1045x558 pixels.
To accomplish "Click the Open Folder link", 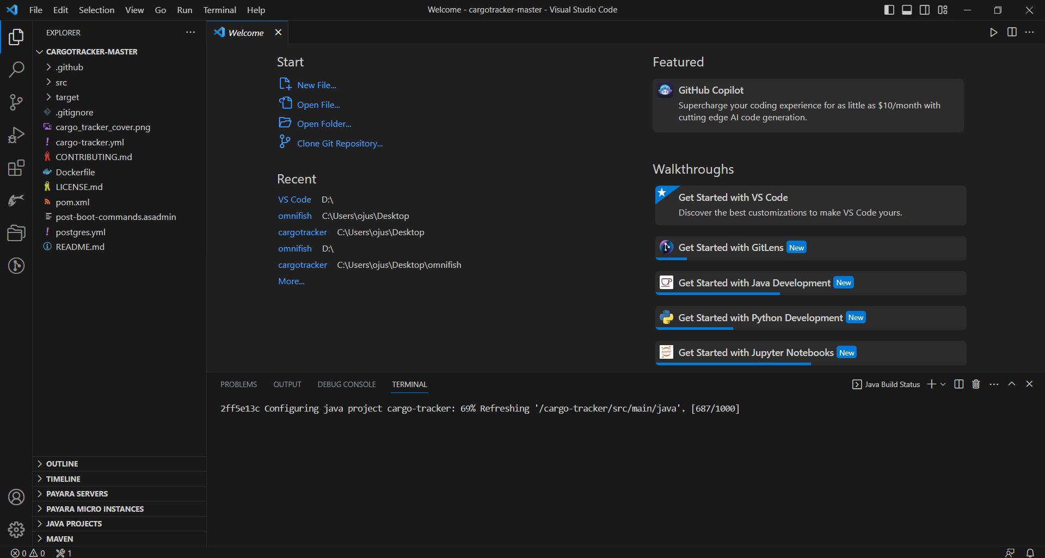I will coord(324,124).
